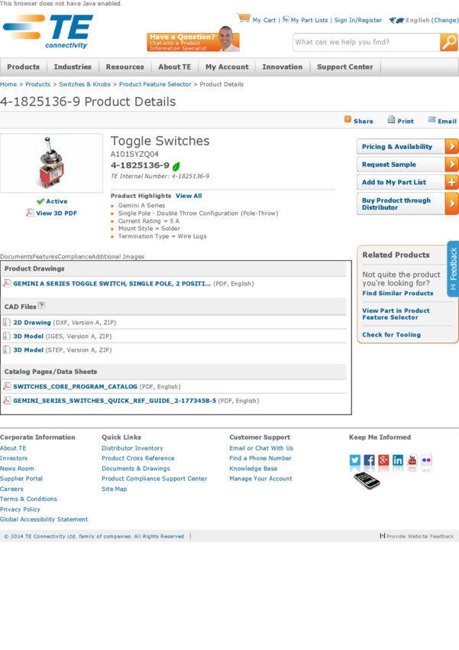Open SWITCHES_CORE_PROGRAM_CATALOG PDF link
The image size is (459, 650).
point(75,387)
